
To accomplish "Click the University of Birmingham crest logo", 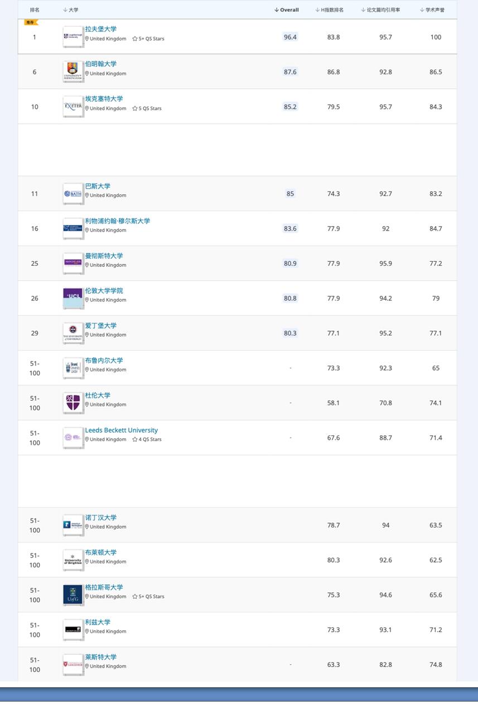I will [73, 72].
